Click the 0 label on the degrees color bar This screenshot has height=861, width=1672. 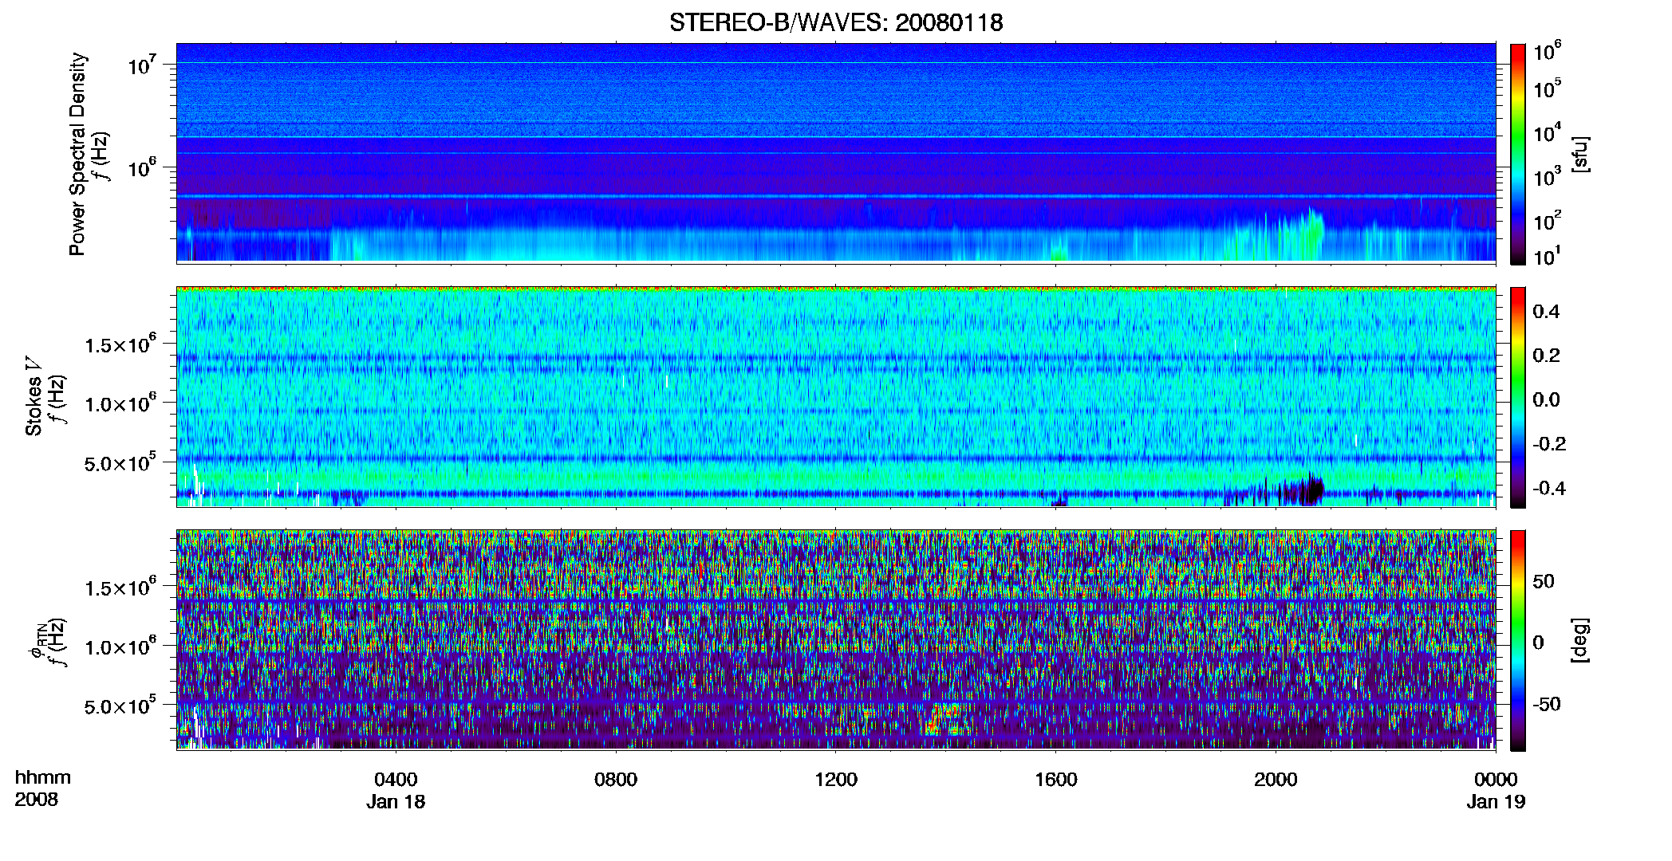pos(1539,643)
